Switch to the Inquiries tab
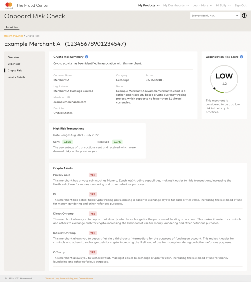251x282 pixels. [12, 27]
